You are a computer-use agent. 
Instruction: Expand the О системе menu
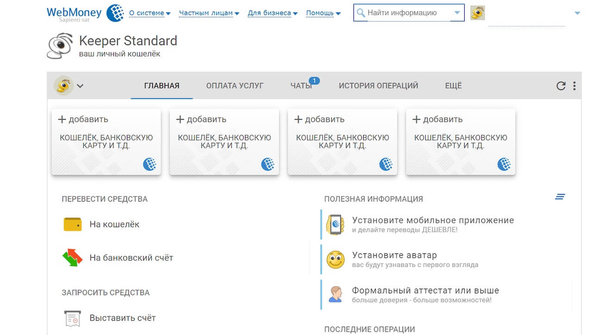pos(150,13)
